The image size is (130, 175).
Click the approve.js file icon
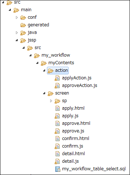tap(57, 131)
